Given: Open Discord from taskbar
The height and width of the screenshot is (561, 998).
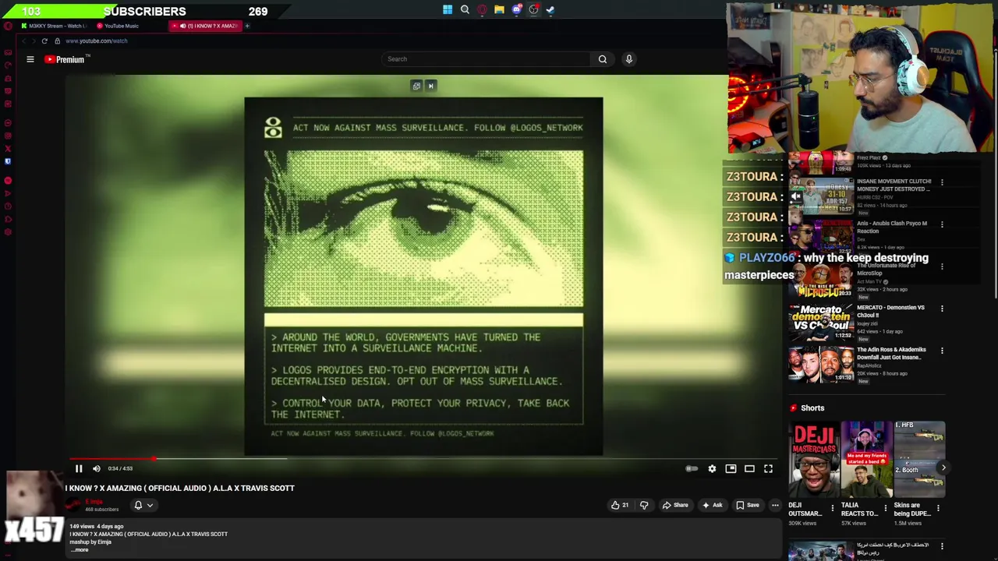Looking at the screenshot, I should click(516, 10).
